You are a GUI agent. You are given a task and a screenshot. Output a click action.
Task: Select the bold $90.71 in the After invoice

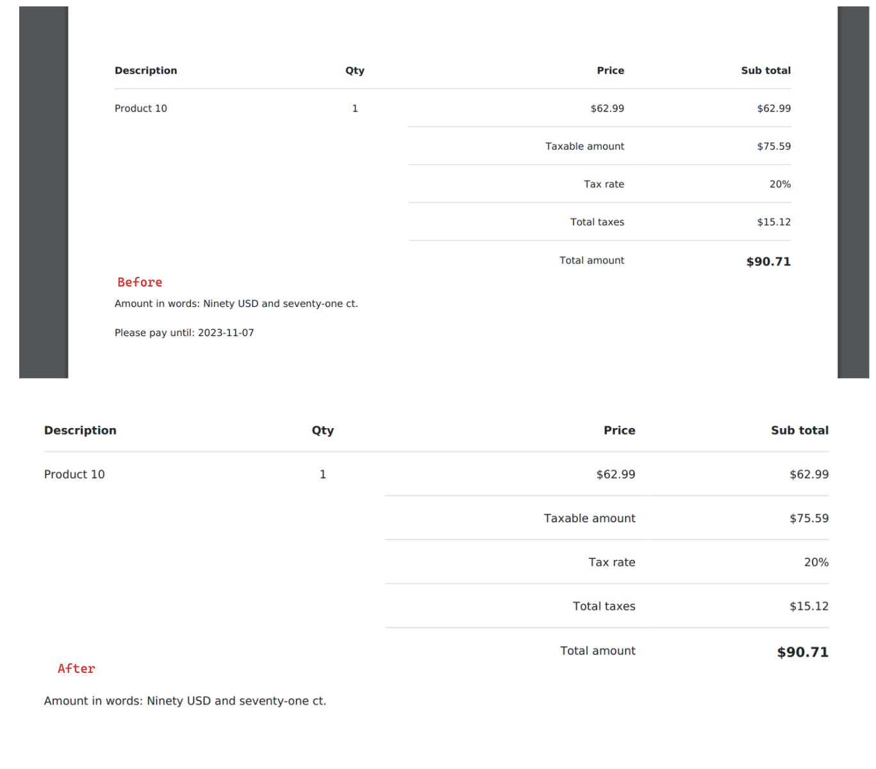tap(802, 652)
